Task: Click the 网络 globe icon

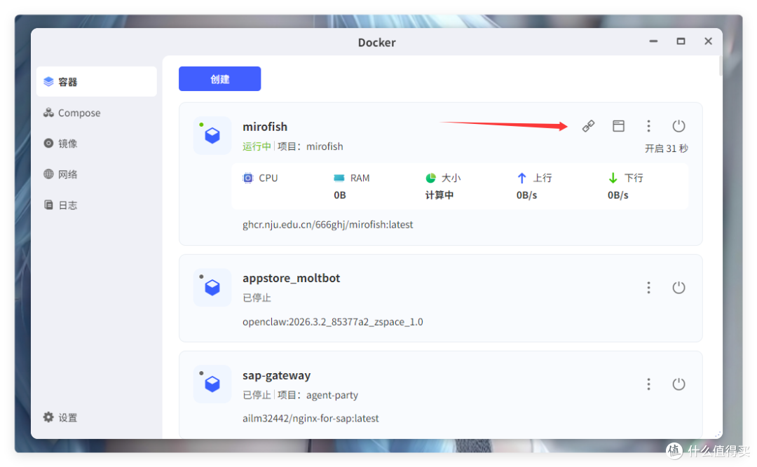Action: [x=48, y=174]
